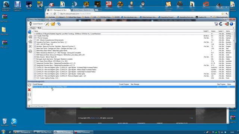Open the Skype desktop icon
Image resolution: width=239 pixels, height=134 pixels.
14,122
